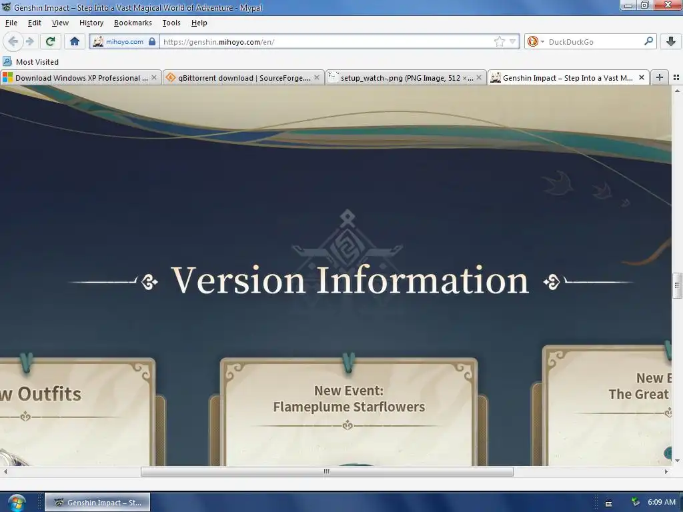This screenshot has width=683, height=512.
Task: Open the History menu
Action: tap(91, 23)
